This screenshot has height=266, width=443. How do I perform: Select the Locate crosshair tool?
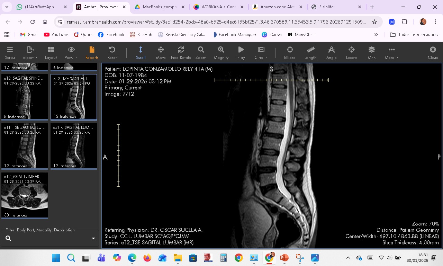pos(351,53)
